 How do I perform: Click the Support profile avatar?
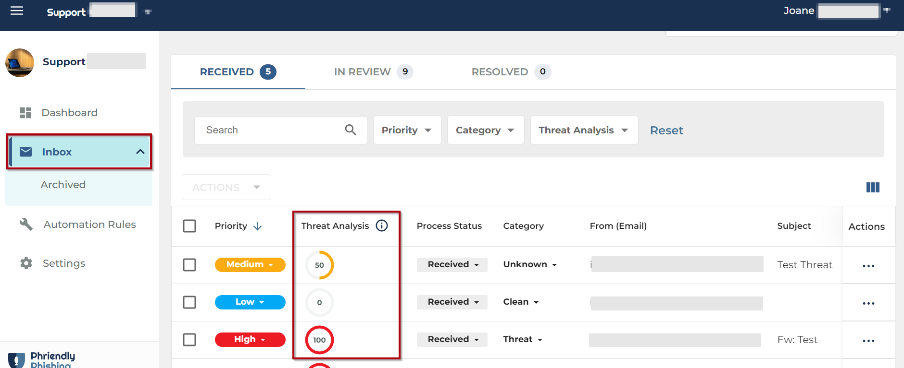20,63
